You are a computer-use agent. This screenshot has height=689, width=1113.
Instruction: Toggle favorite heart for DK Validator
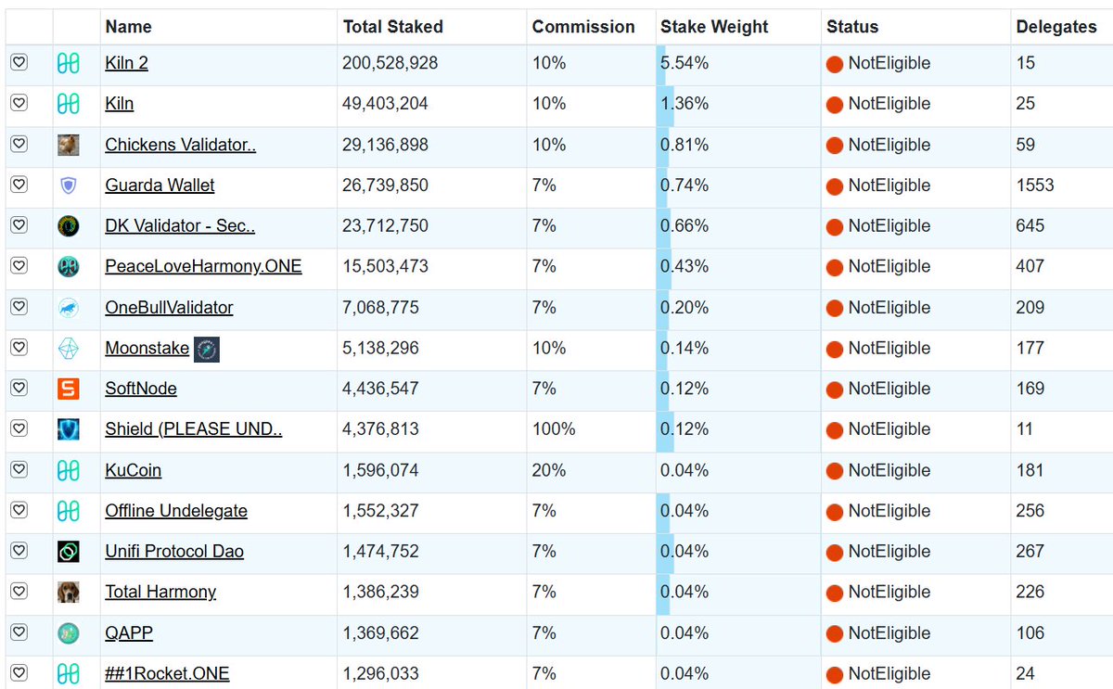click(x=19, y=225)
